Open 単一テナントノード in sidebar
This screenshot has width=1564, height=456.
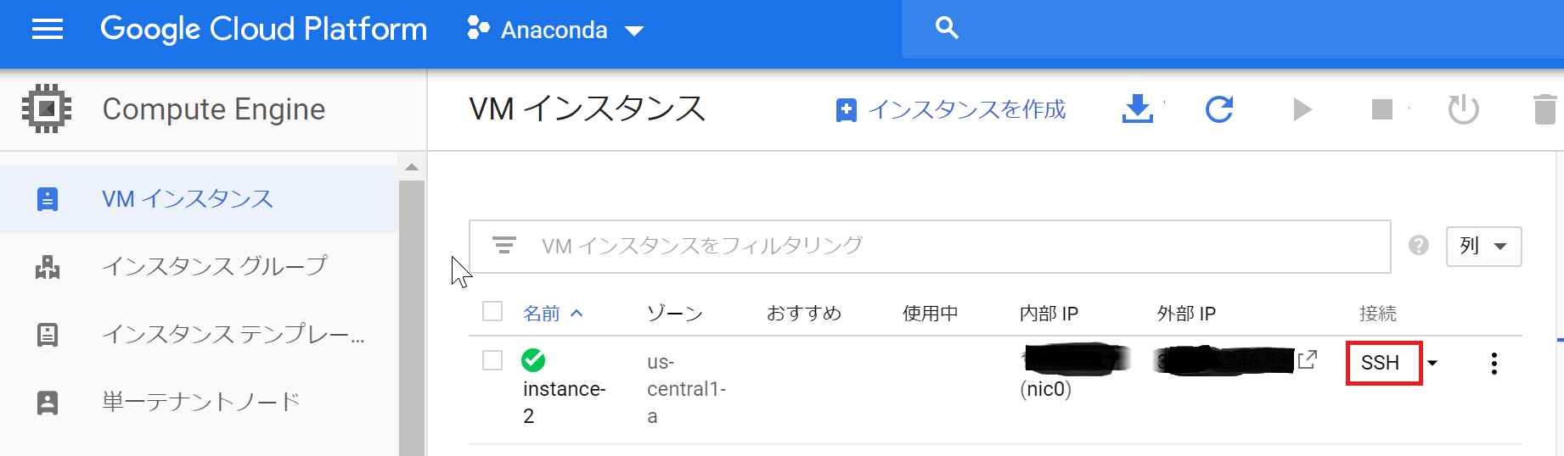[201, 402]
